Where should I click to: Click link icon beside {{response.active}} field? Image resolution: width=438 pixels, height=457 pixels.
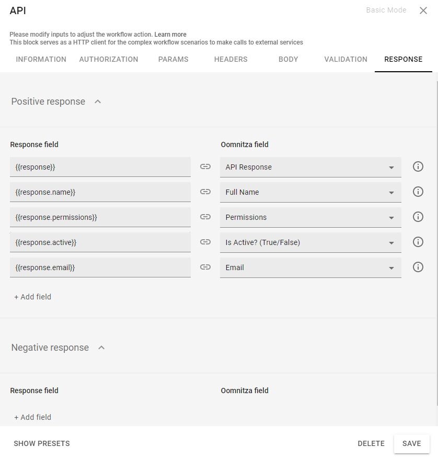click(205, 242)
